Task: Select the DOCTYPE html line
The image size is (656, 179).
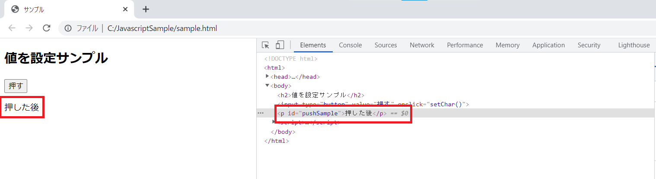Action: click(x=291, y=59)
